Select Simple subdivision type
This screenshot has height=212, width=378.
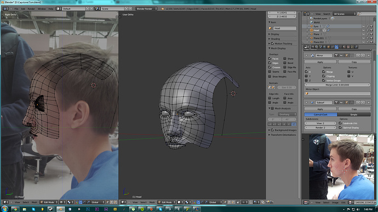[354, 114]
